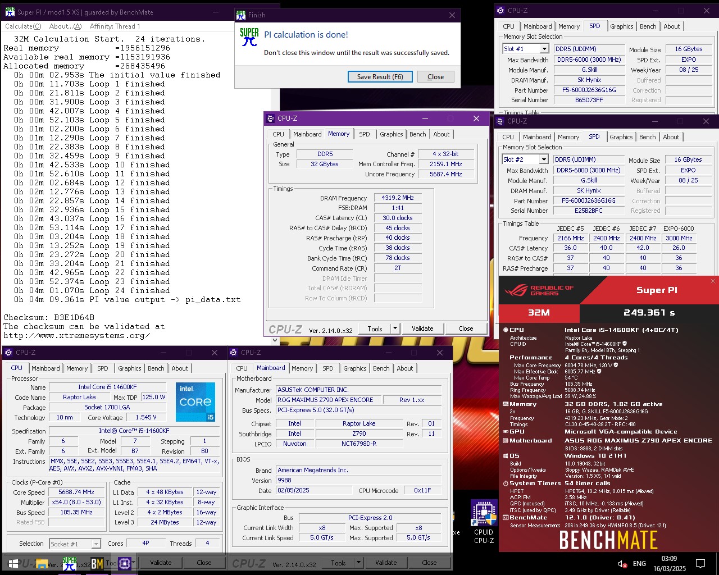Click the Intel Core i5 logo badge
The height and width of the screenshot is (575, 719).
click(x=195, y=402)
